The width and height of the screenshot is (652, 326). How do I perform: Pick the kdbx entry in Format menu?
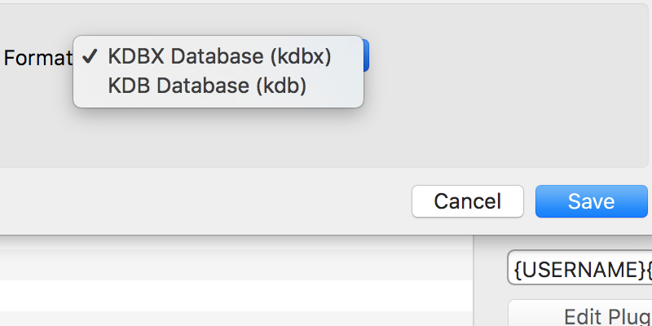218,56
